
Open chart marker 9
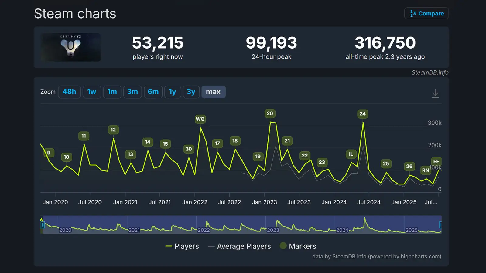pos(49,153)
